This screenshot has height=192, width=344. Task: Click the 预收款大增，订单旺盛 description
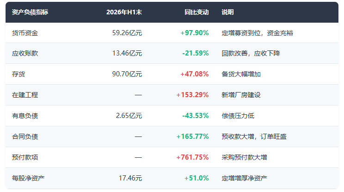tap(254, 136)
